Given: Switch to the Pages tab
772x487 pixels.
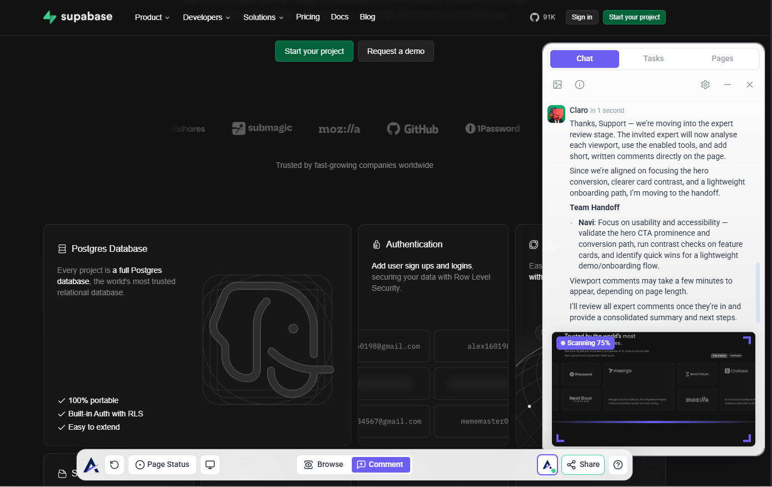Looking at the screenshot, I should (722, 58).
